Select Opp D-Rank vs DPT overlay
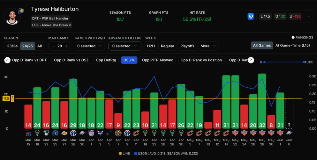The width and height of the screenshot is (317, 160). point(29,60)
